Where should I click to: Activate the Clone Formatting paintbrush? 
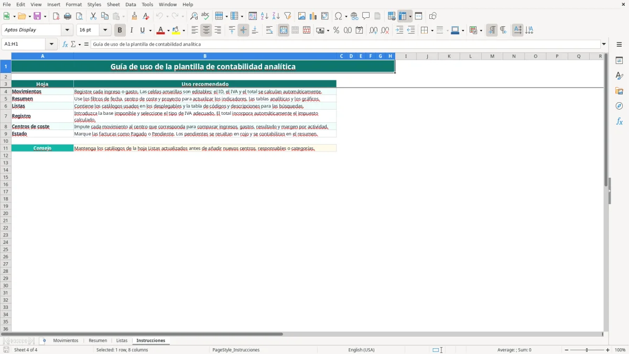tap(135, 16)
